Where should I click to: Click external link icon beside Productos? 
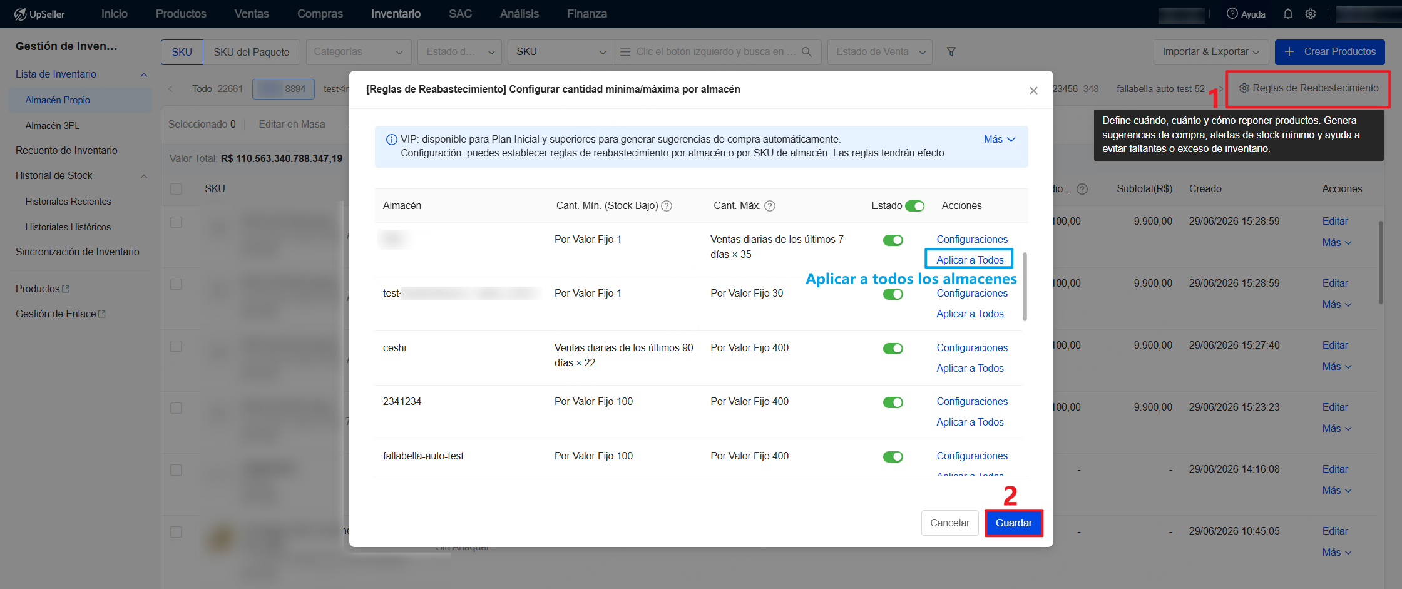tap(66, 289)
